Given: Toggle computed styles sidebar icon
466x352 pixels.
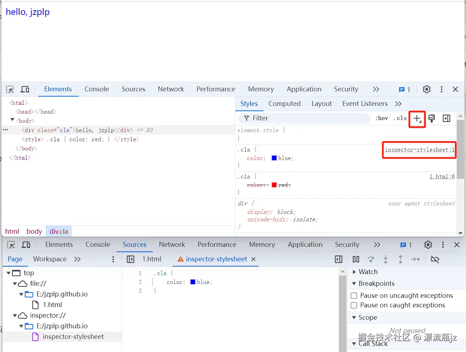Looking at the screenshot, I should tap(447, 118).
